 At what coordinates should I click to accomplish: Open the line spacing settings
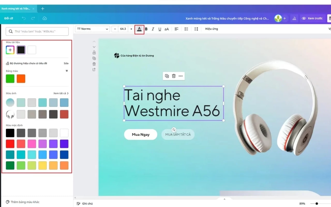tap(196, 29)
